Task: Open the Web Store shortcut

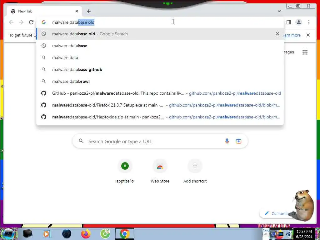Action: (160, 171)
